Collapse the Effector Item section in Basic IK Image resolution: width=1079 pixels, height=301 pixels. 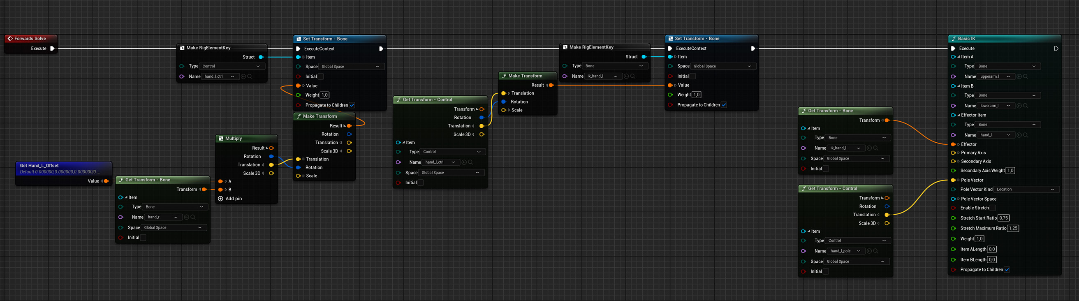pyautogui.click(x=959, y=115)
